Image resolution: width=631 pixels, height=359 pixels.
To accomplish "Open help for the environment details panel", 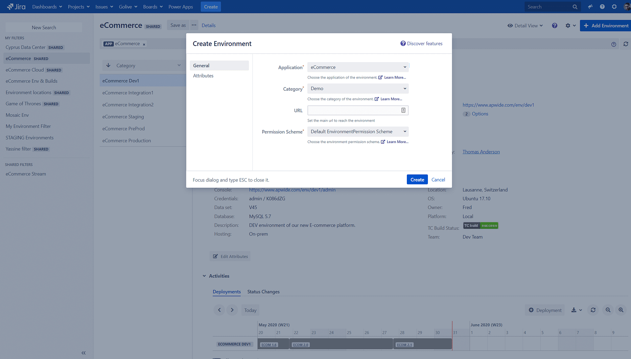I will (x=613, y=44).
